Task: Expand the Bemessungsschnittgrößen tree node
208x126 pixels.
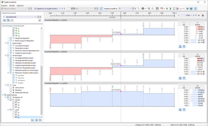Action: coord(8,41)
